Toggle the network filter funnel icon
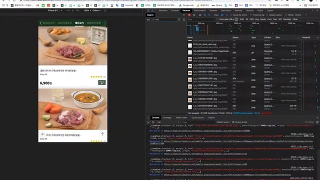 [x=204, y=15]
